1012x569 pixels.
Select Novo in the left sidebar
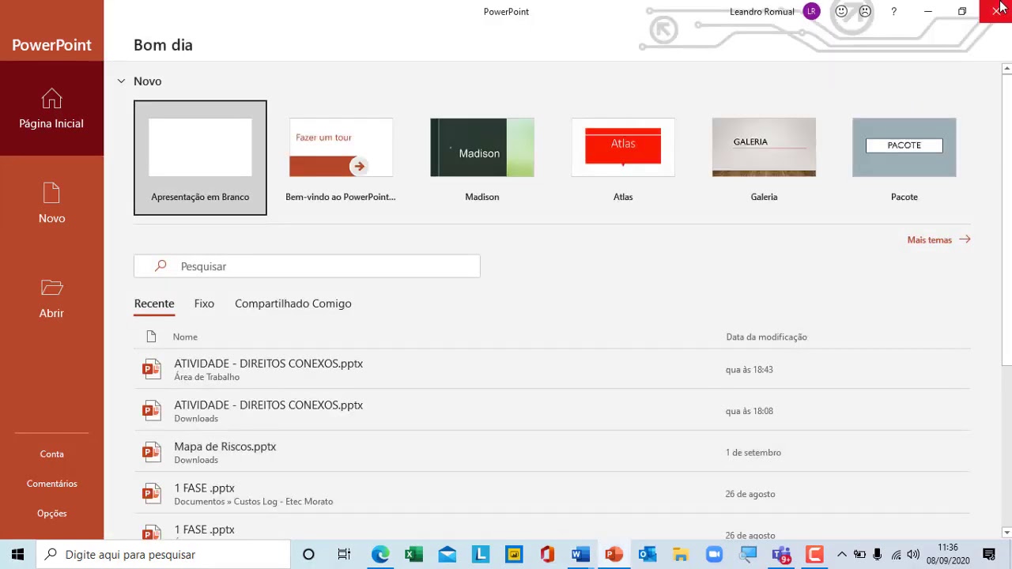(x=51, y=203)
